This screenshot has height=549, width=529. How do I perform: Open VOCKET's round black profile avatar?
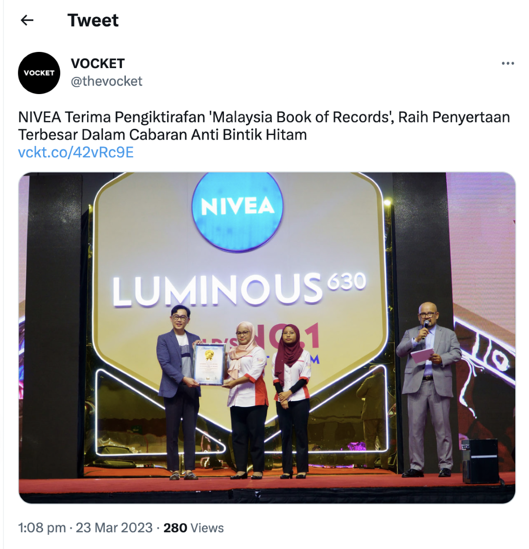pos(39,73)
